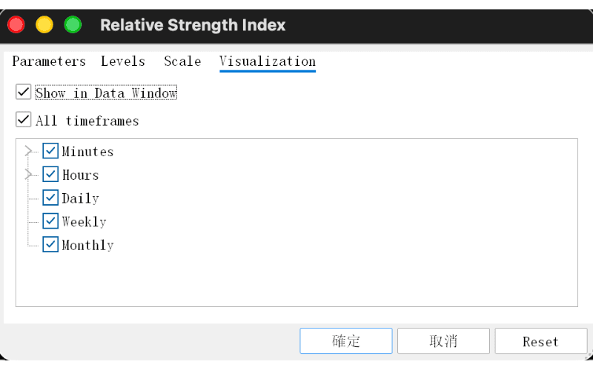Click the Visualization tab
593x370 pixels.
[268, 61]
